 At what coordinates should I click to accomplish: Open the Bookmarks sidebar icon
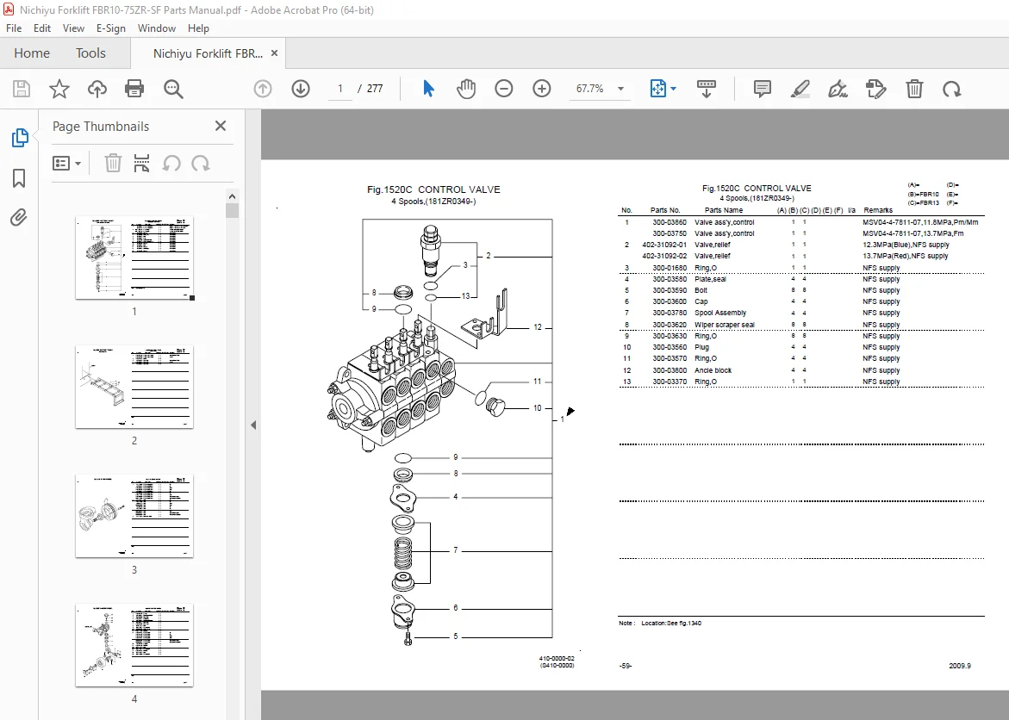point(19,178)
